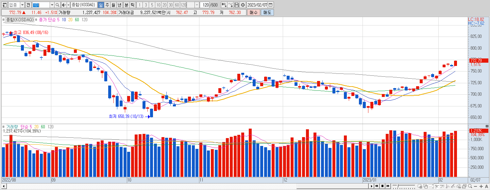The image size is (490, 190).
Task: Click the wave line trend icon
Action: pos(442,186)
